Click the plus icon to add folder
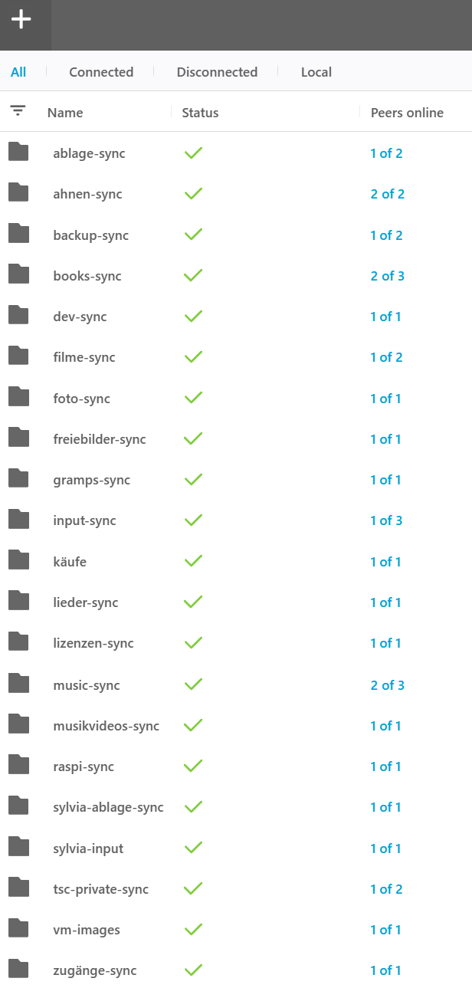The height and width of the screenshot is (988, 472). tap(21, 20)
